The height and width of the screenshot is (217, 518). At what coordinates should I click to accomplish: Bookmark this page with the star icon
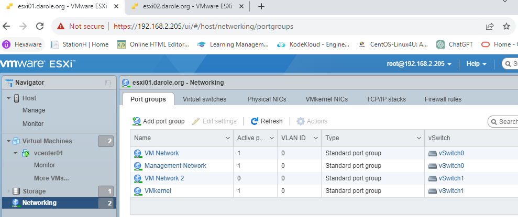(x=506, y=26)
